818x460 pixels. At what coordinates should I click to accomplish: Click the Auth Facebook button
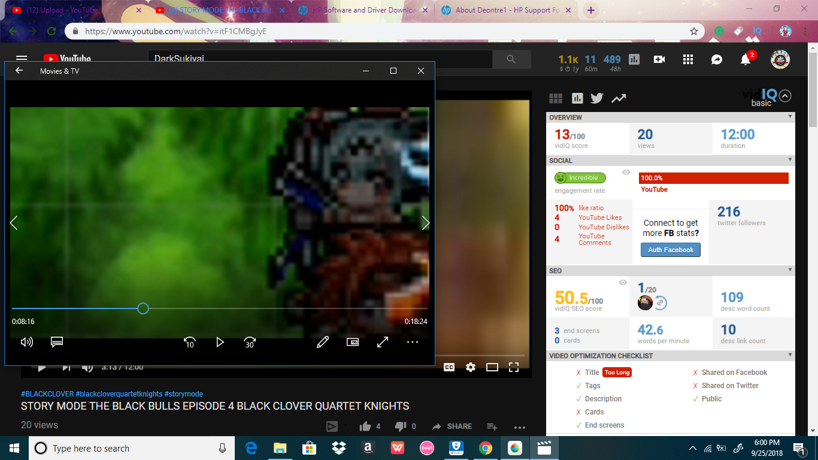(x=671, y=250)
